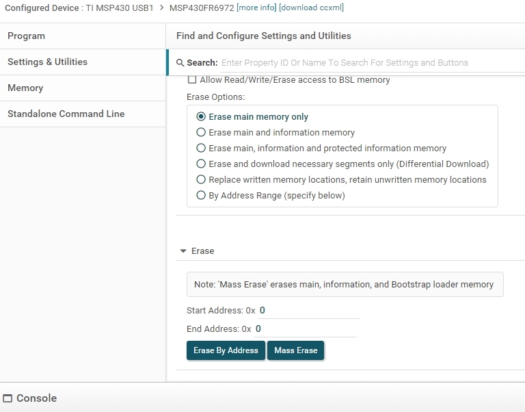The height and width of the screenshot is (412, 525).
Task: Select Erase main memory only
Action: pos(201,117)
